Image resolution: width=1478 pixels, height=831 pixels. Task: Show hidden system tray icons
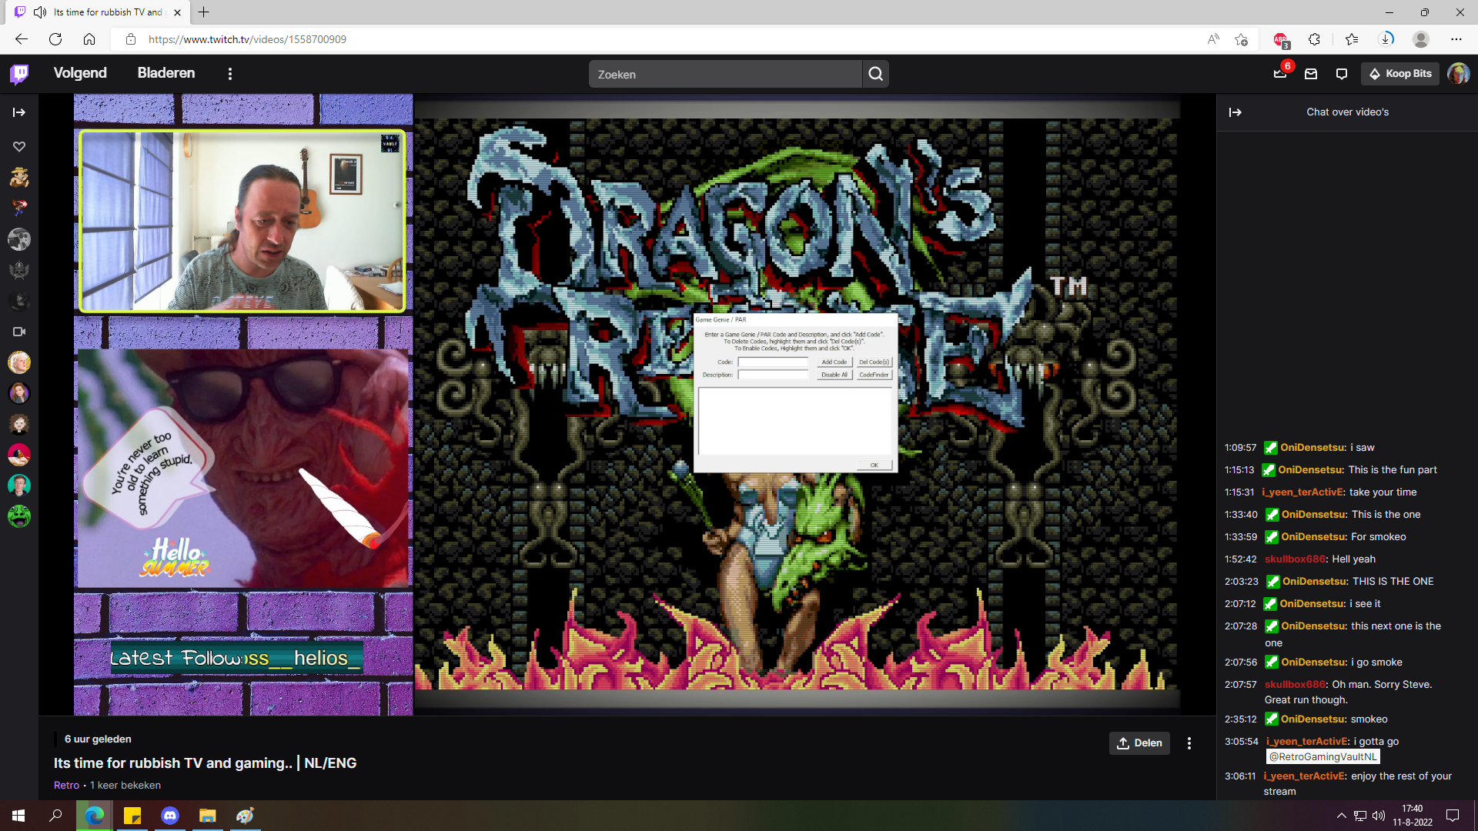(1341, 816)
